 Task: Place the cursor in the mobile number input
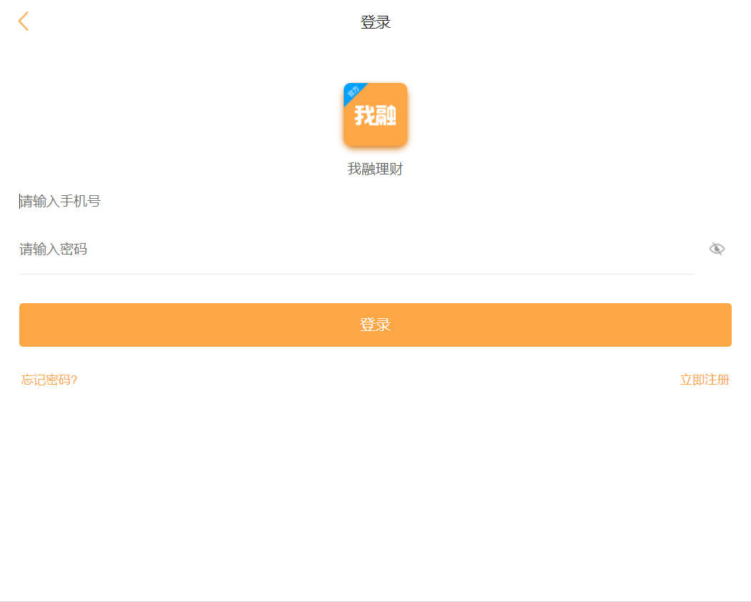coord(357,202)
